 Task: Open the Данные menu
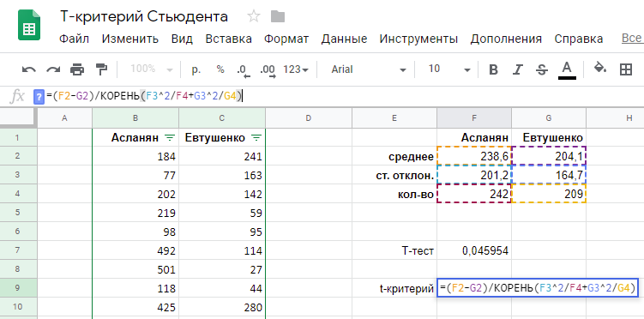[x=344, y=39]
